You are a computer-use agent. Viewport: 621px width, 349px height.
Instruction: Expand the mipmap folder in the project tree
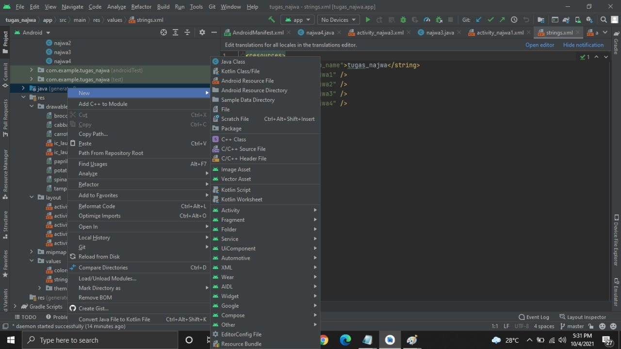click(31, 251)
